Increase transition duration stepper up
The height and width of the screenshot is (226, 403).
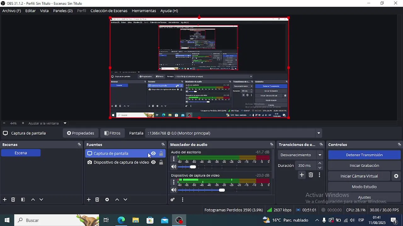[x=320, y=163]
